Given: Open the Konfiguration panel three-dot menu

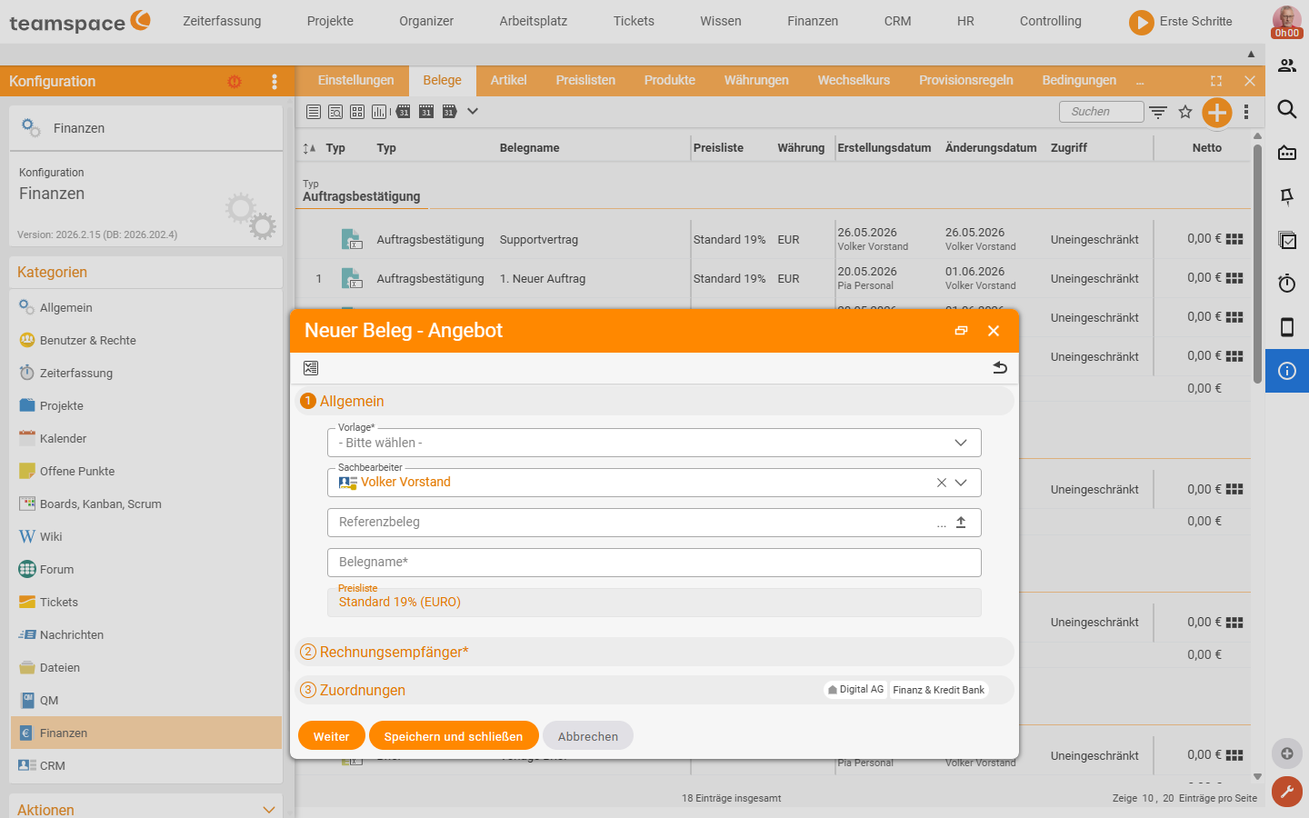Looking at the screenshot, I should [x=275, y=82].
